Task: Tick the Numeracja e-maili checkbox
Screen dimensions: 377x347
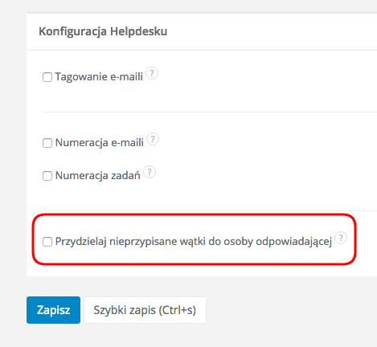Action: click(x=47, y=143)
